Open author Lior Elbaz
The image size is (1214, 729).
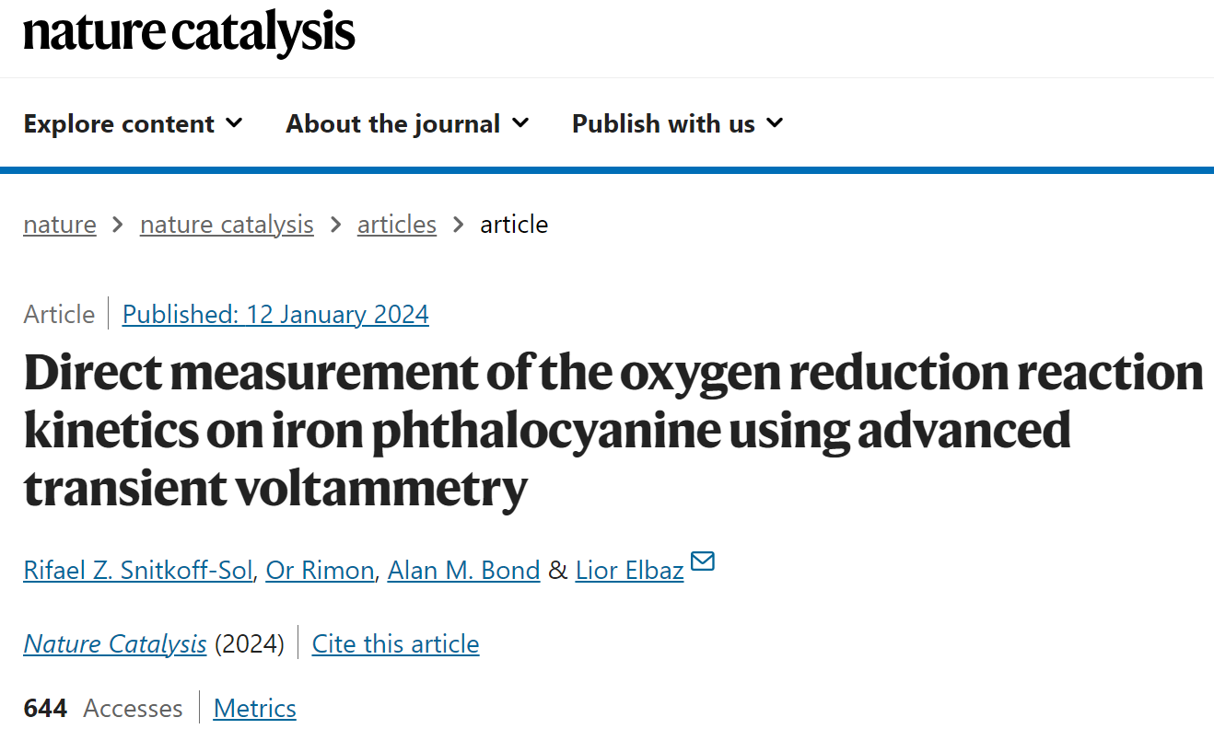coord(629,571)
